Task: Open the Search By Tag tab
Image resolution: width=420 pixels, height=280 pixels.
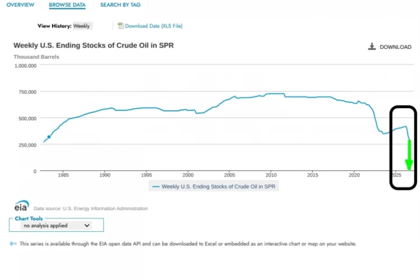Action: click(120, 5)
